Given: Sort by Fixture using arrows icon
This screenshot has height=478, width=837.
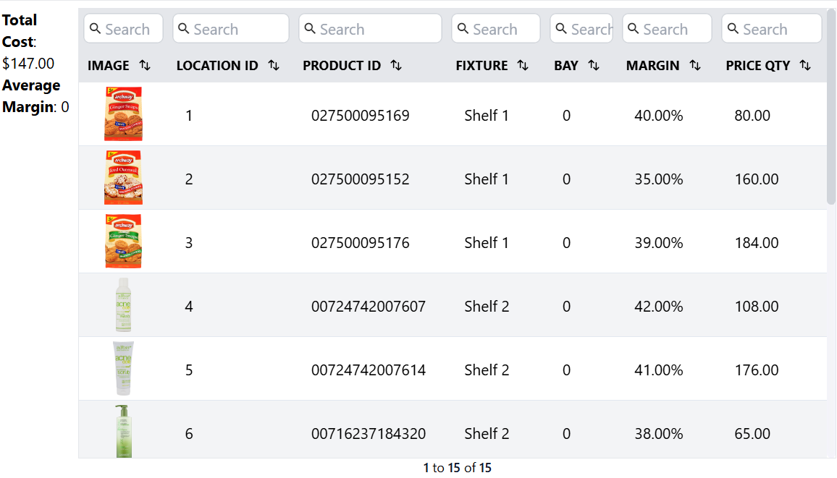Looking at the screenshot, I should [523, 66].
